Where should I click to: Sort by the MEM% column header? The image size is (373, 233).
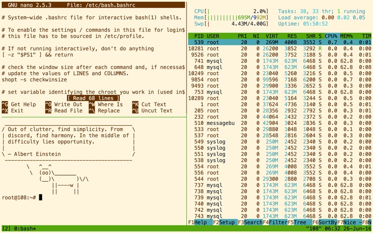[346, 36]
